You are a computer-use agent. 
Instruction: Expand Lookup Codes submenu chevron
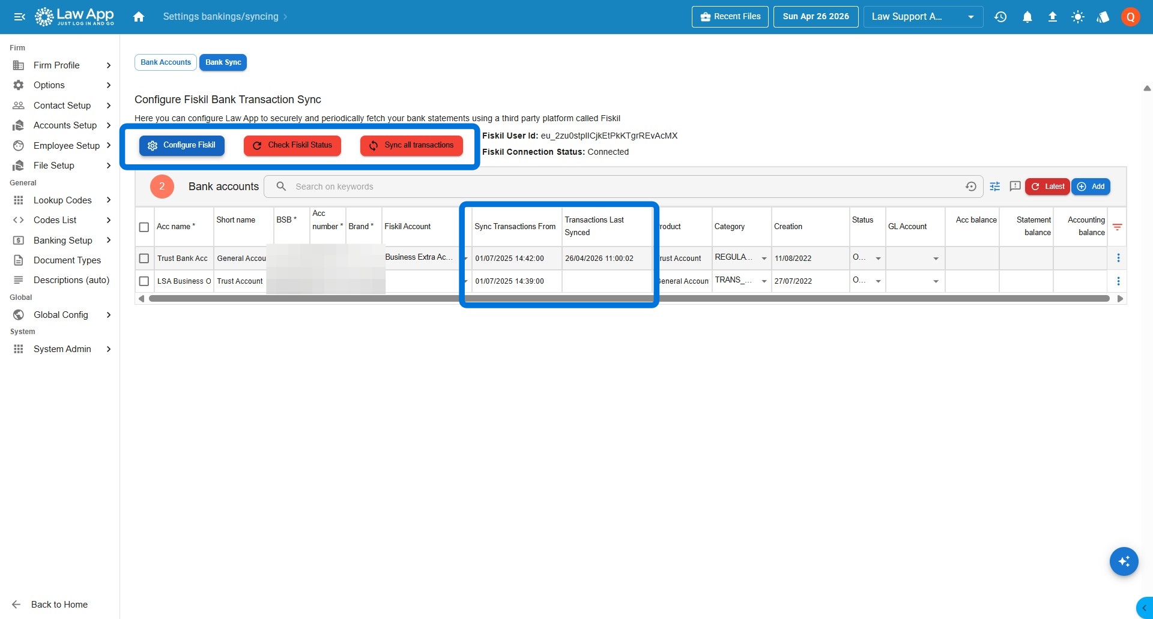click(x=109, y=200)
